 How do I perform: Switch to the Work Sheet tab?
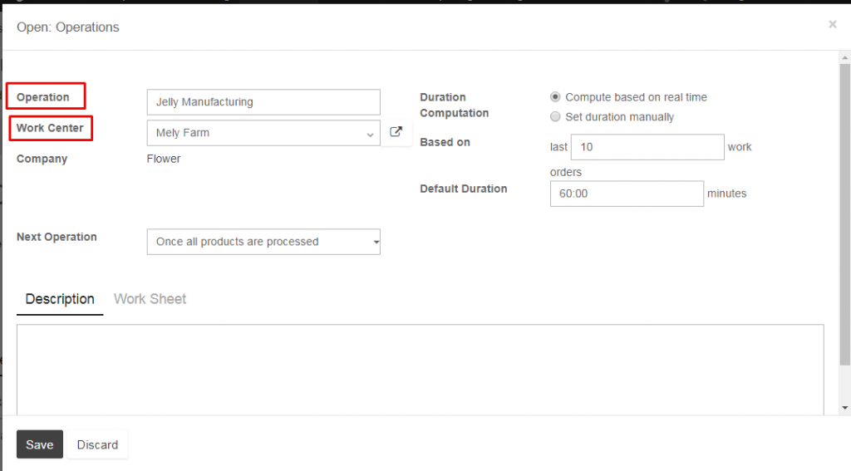[150, 299]
